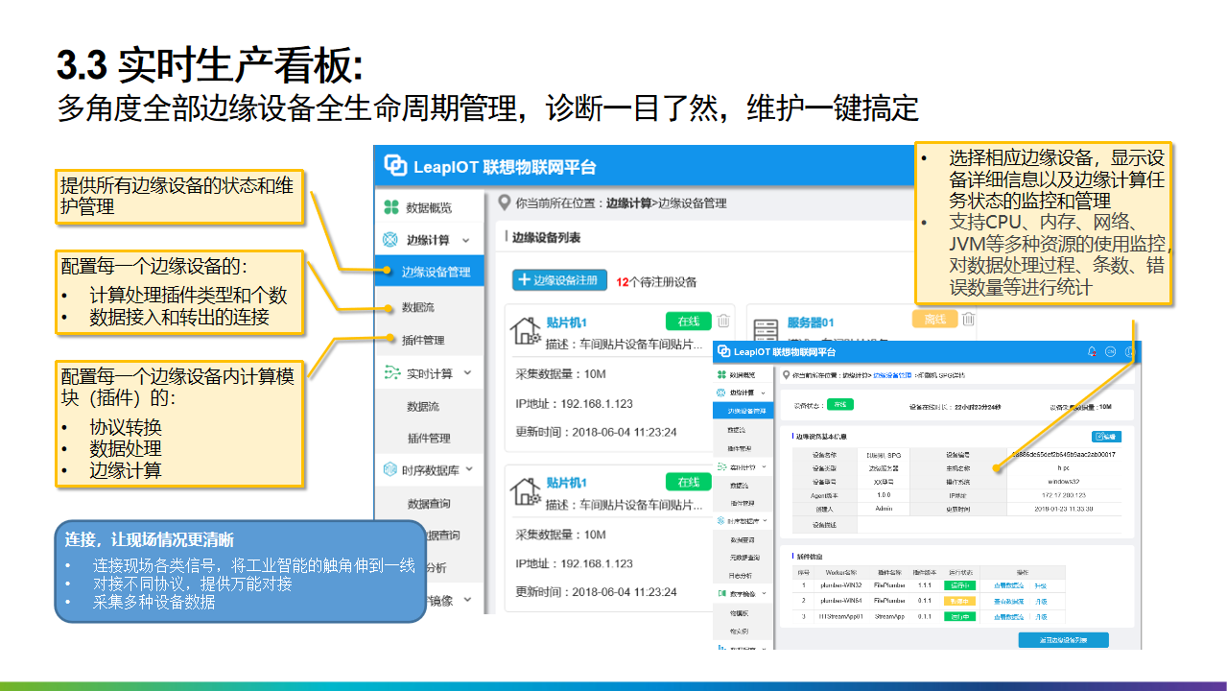Collapse 数字镜像 chevron in detail window sidebar
1227x691 pixels.
pos(765,593)
